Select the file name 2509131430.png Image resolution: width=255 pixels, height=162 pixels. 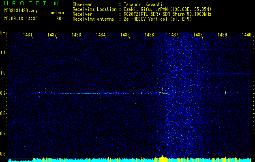(21, 11)
